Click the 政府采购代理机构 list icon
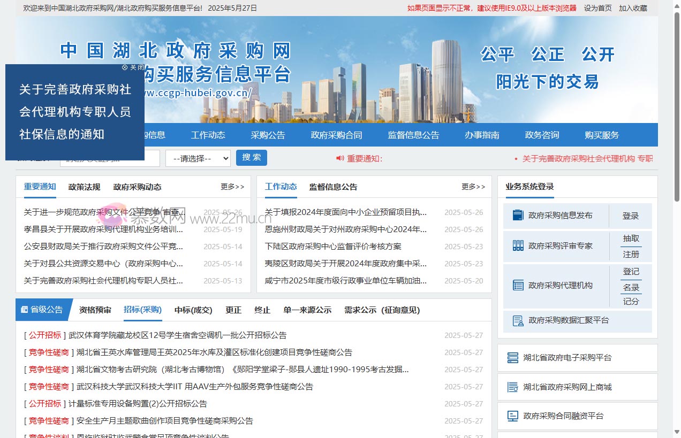Screen dimensions: 681x438 tap(518, 285)
